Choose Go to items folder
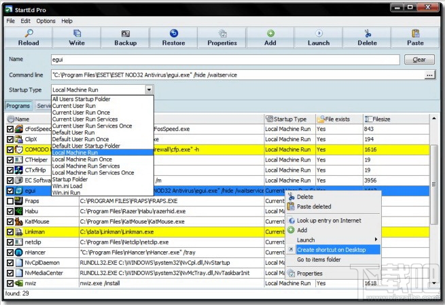Viewport: 445px width, 305px height. pyautogui.click(x=333, y=259)
